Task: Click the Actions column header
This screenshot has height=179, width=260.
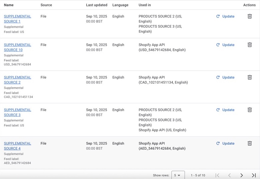Action: point(249,5)
